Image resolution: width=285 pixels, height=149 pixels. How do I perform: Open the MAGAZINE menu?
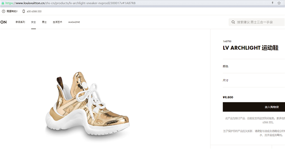point(74,22)
